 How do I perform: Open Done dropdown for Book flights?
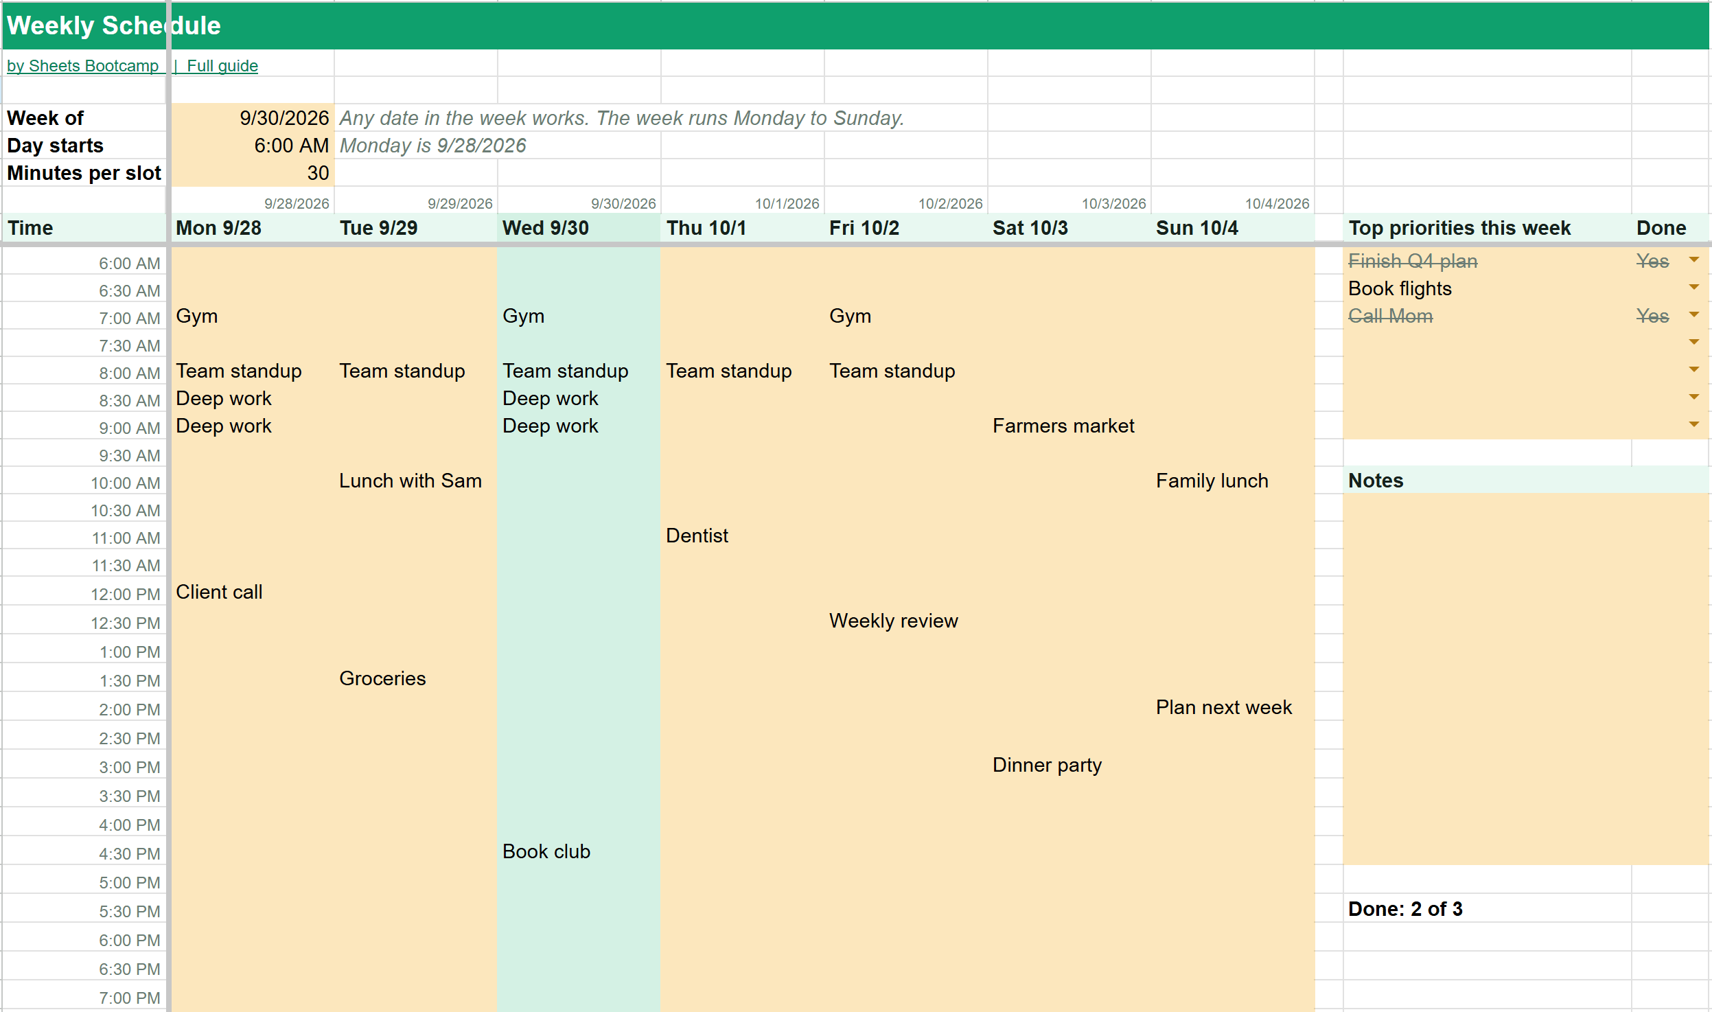click(x=1693, y=288)
